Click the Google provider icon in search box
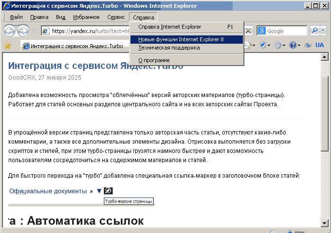This screenshot has width=331, height=233. 261,31
